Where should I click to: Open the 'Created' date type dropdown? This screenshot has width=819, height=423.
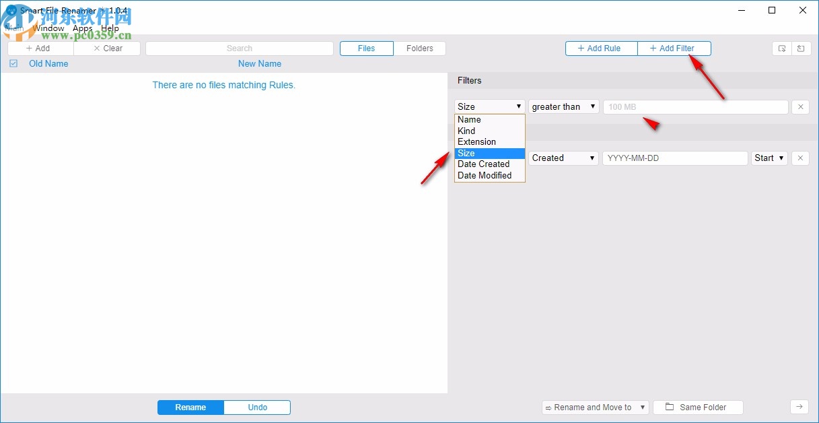[x=563, y=158]
